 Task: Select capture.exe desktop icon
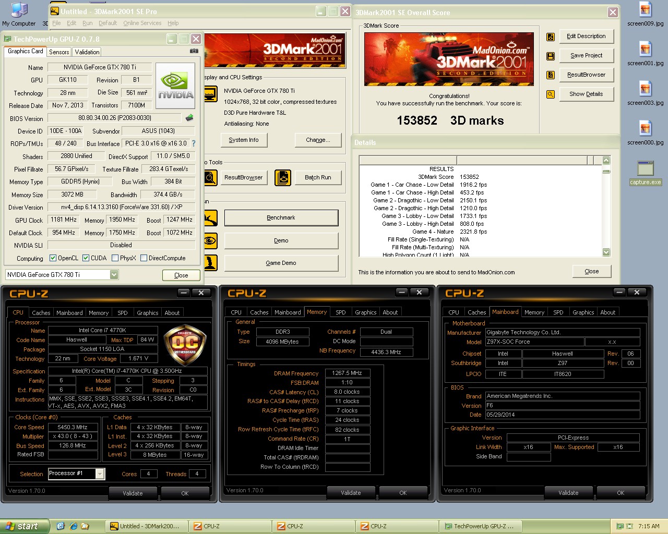[x=646, y=173]
